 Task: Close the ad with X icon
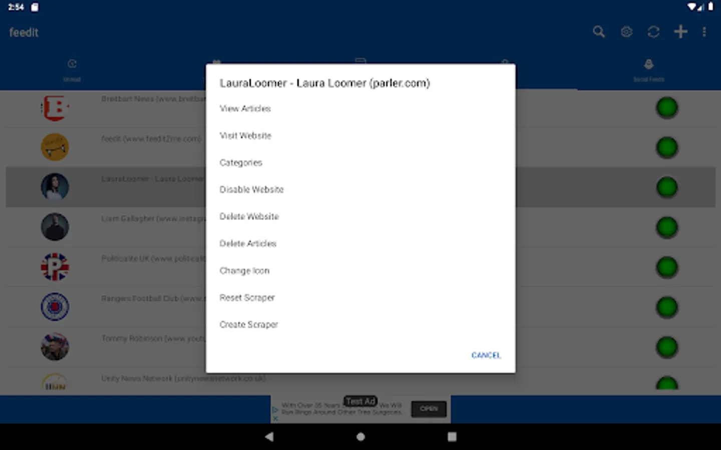pyautogui.click(x=275, y=418)
